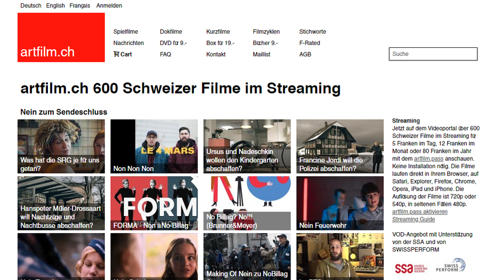
Task: Open the Bücher 9.- menu item
Action: 265,43
